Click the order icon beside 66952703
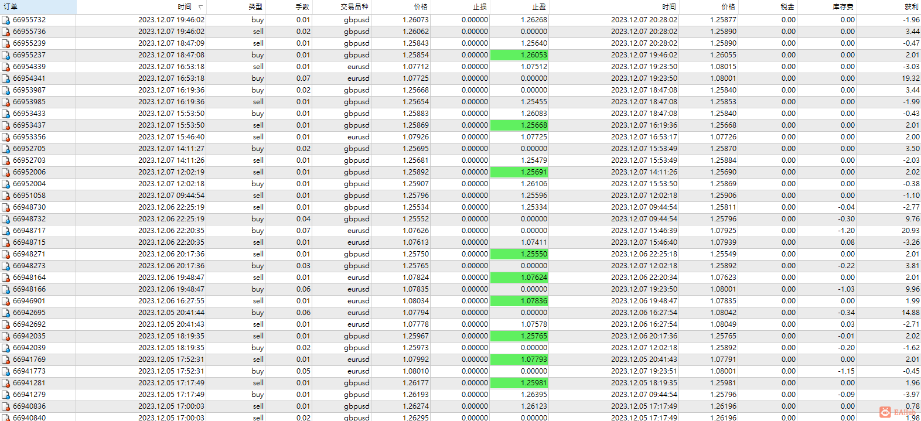 point(6,160)
